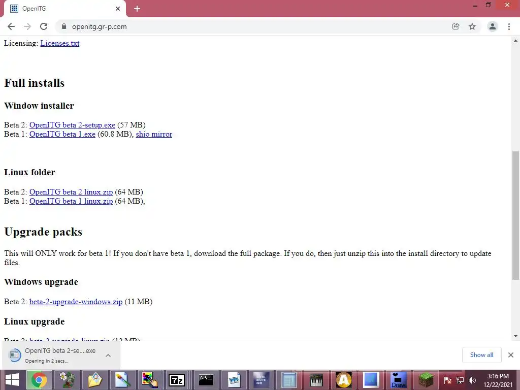Open the Windows Start menu
520x390 pixels.
[12, 380]
